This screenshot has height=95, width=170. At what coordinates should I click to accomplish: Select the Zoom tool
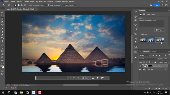[x=2, y=58]
